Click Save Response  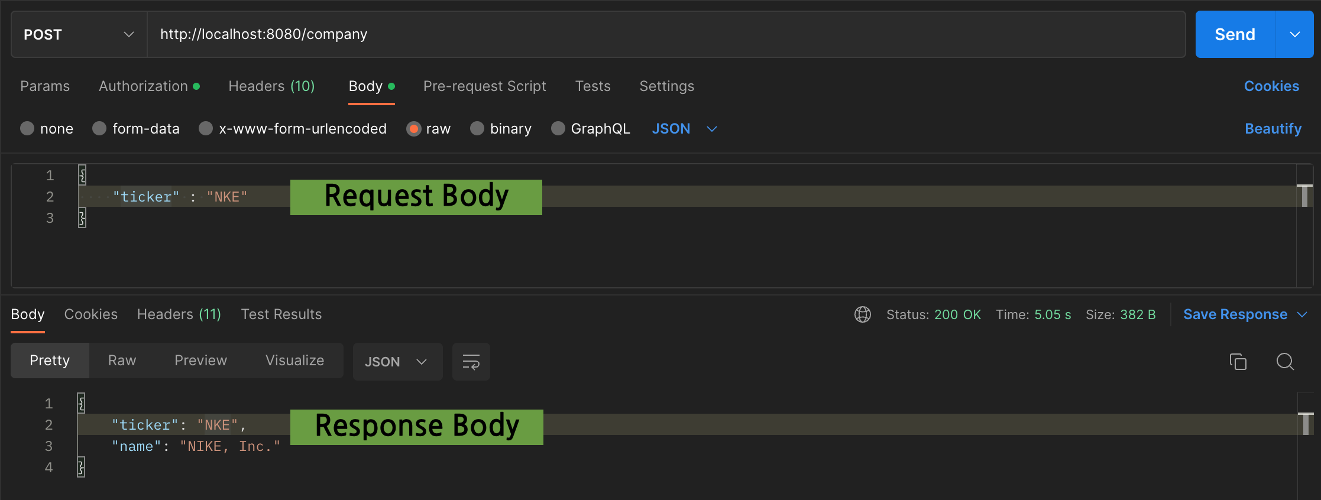click(x=1235, y=314)
